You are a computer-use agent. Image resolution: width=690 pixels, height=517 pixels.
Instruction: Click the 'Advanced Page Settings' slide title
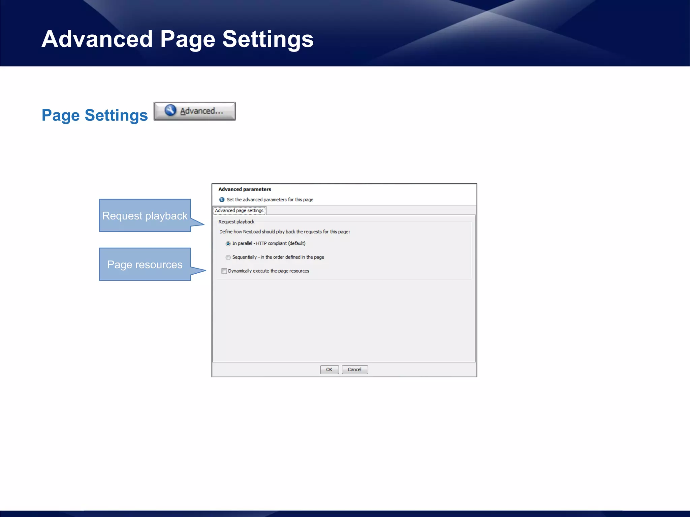178,39
